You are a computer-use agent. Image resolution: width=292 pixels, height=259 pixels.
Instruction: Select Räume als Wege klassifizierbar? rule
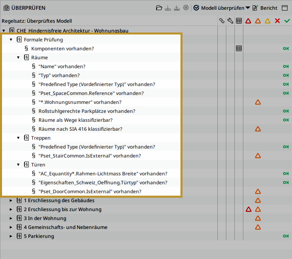75,120
